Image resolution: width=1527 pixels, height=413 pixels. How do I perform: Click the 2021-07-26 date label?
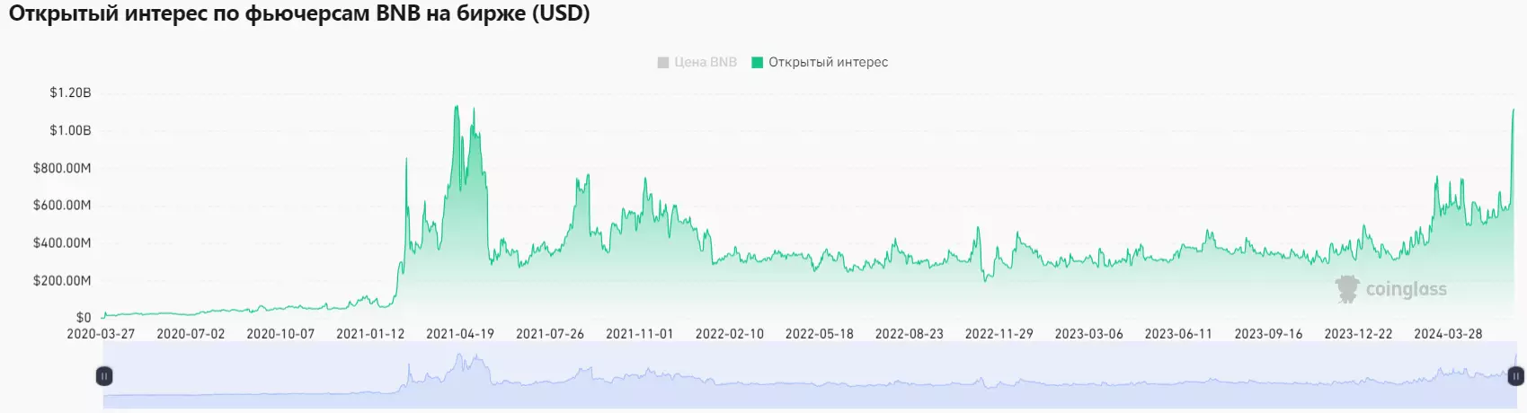[550, 333]
